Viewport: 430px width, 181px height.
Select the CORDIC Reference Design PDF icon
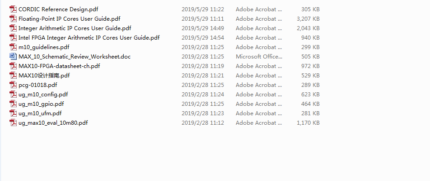(x=13, y=9)
